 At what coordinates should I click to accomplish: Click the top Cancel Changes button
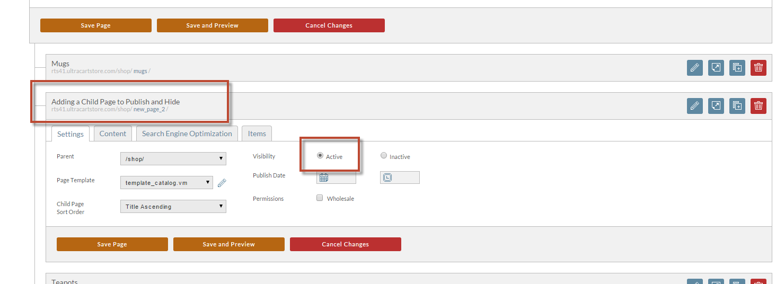pyautogui.click(x=329, y=25)
